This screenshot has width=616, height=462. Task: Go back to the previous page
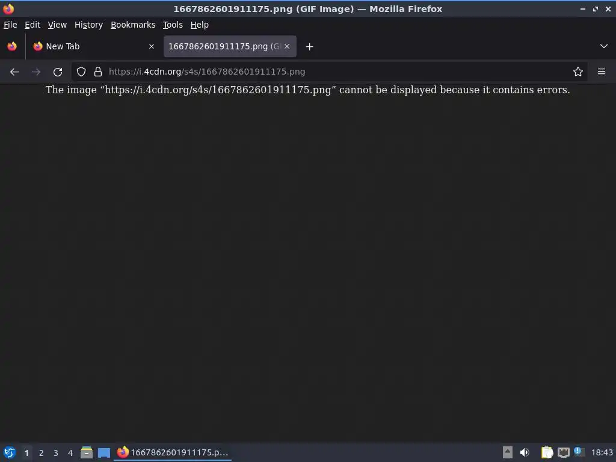(x=14, y=72)
